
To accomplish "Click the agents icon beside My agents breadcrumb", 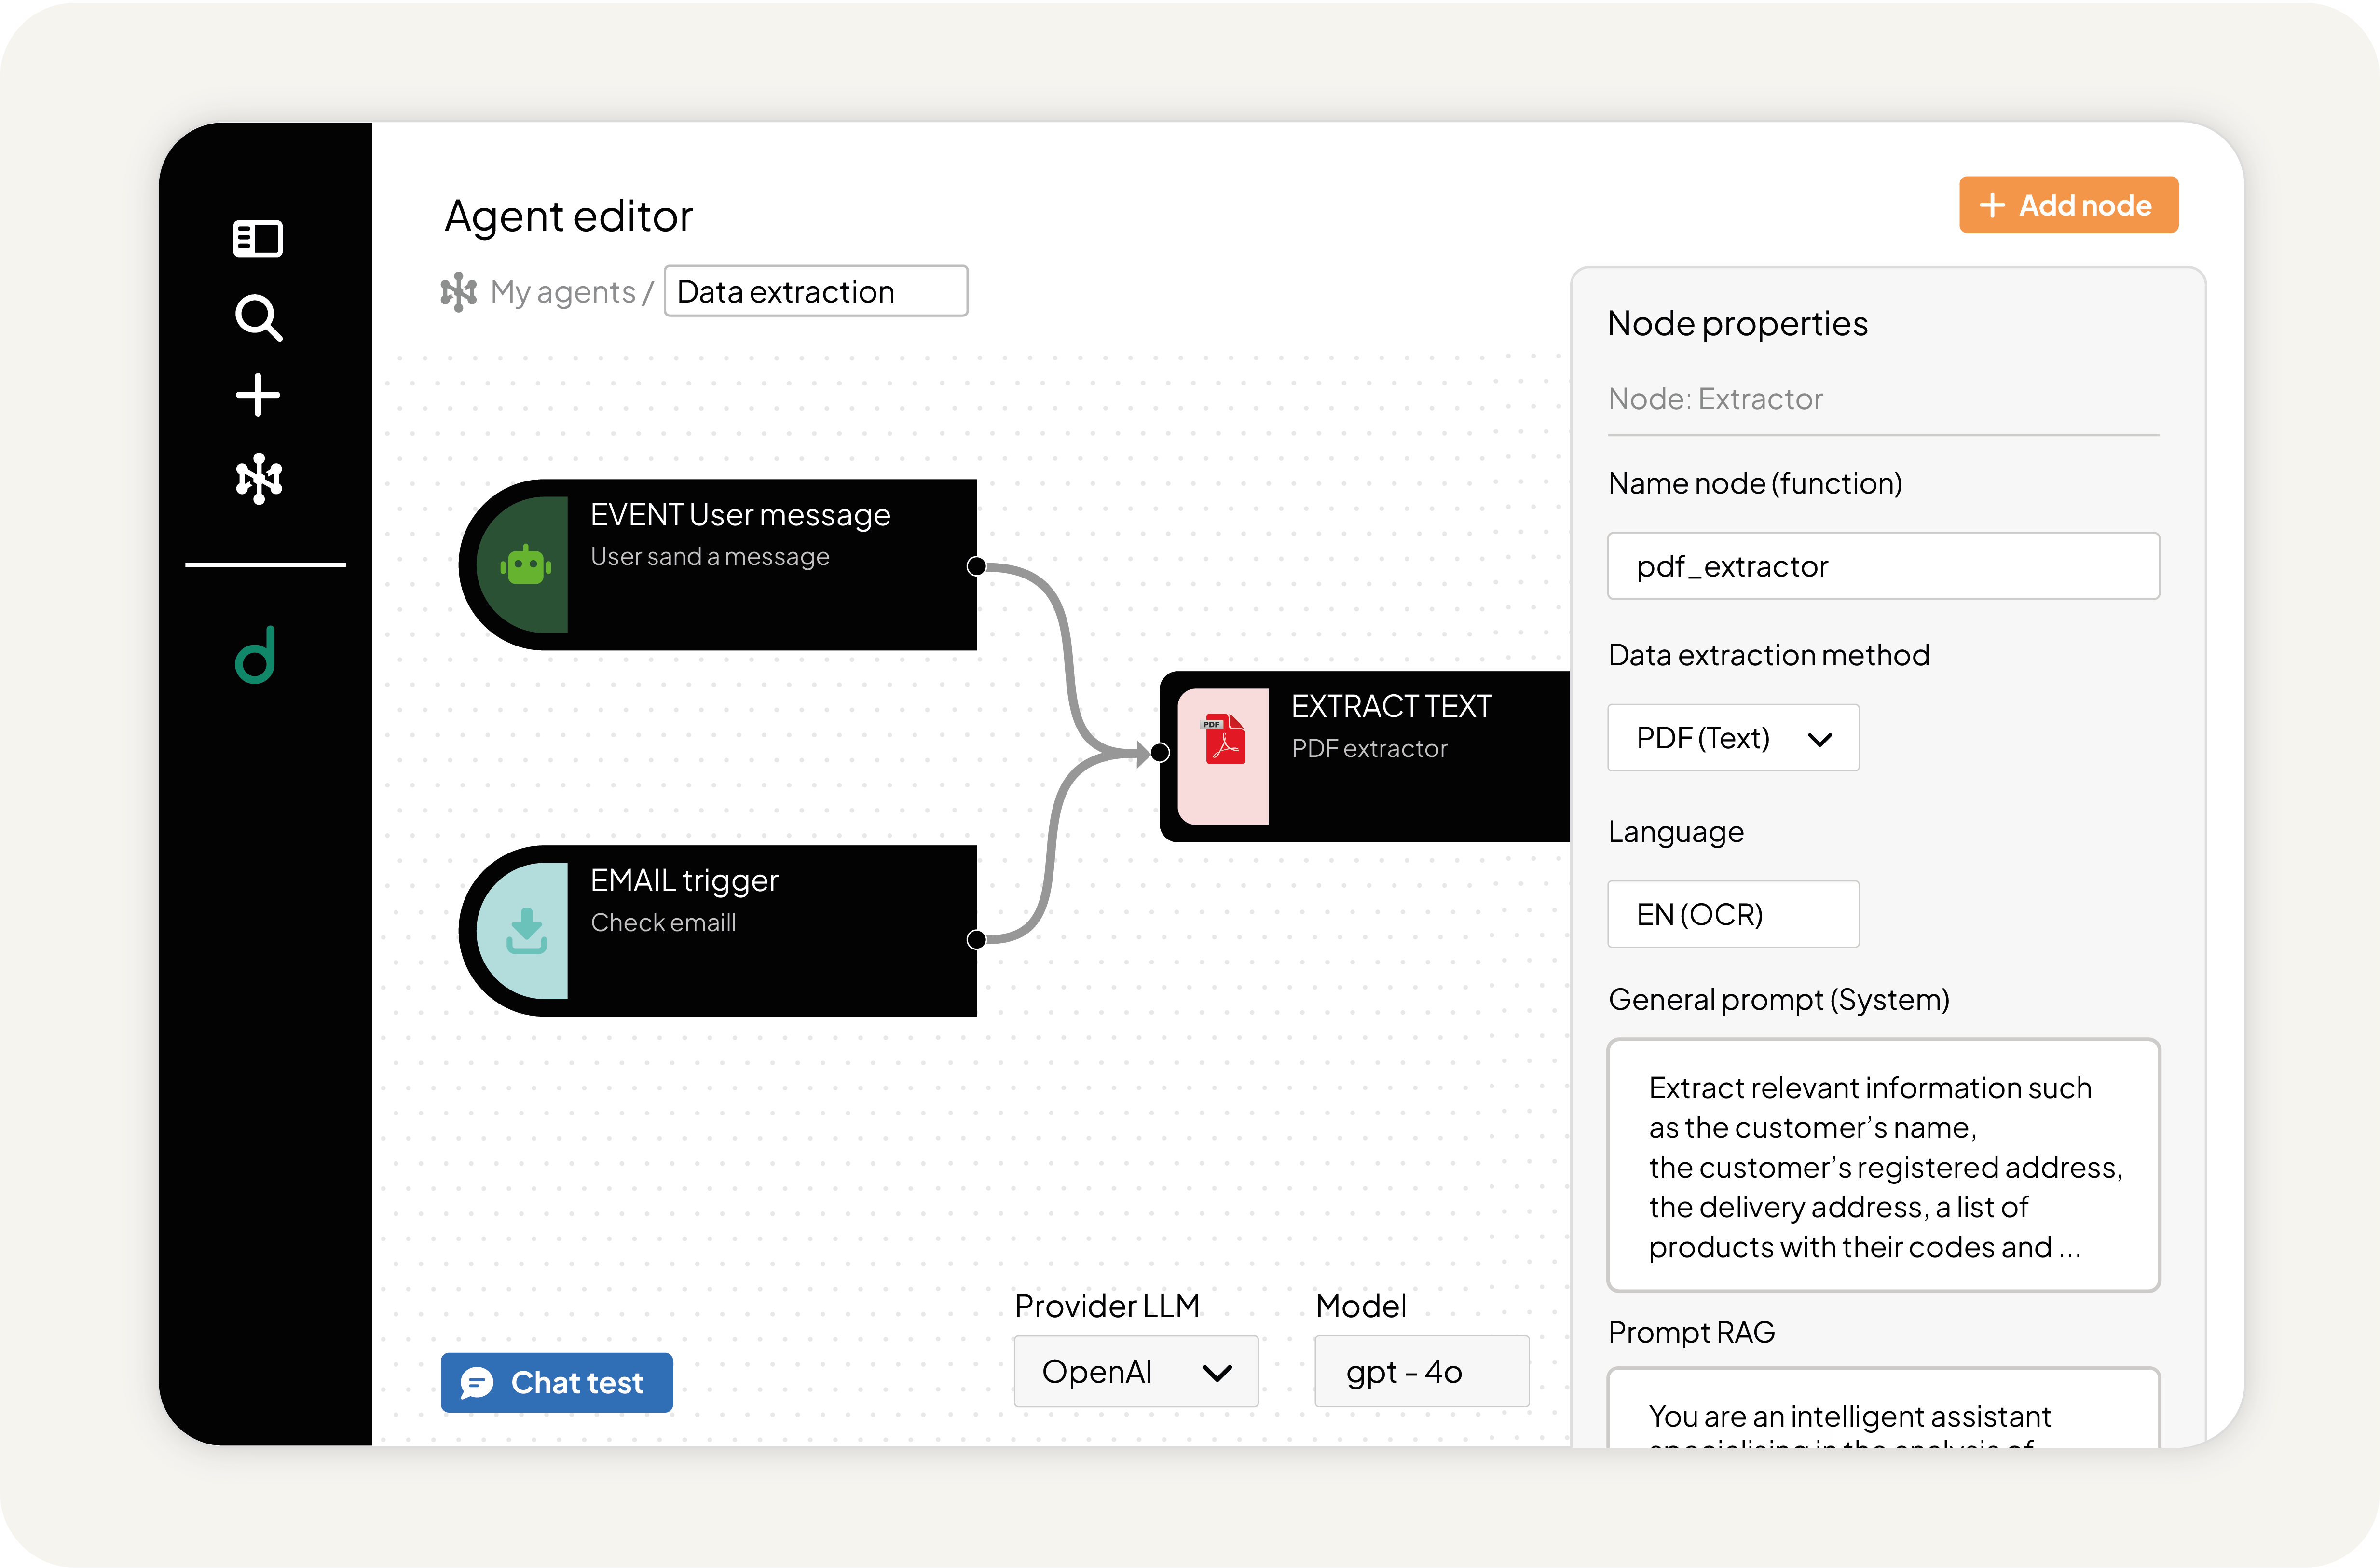I will coord(459,292).
